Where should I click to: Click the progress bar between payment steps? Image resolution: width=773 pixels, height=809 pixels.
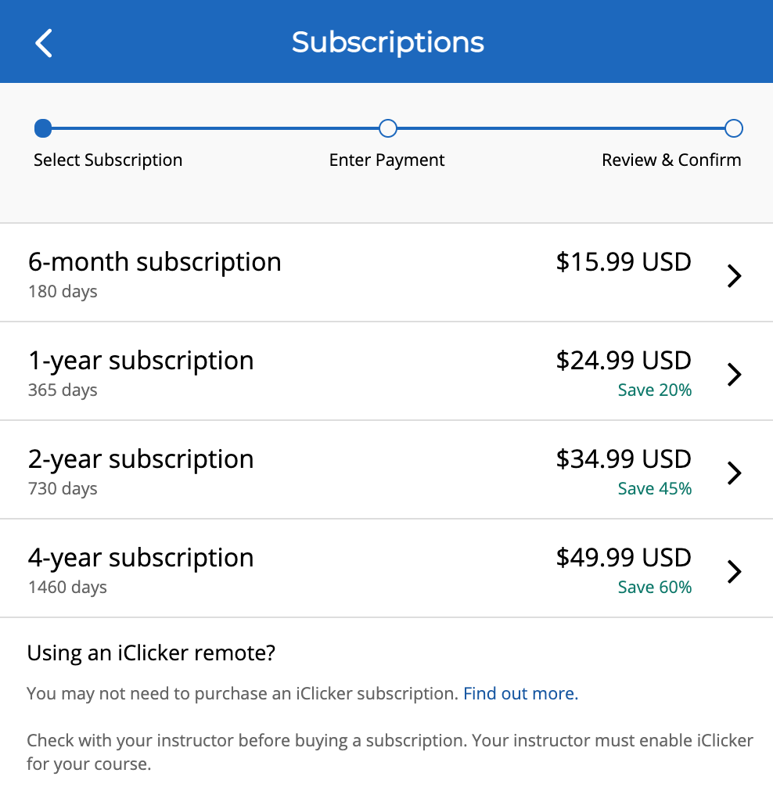click(560, 128)
